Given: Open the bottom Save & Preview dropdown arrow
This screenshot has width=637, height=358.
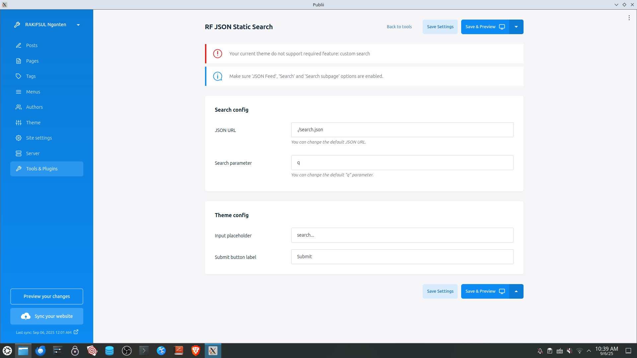Looking at the screenshot, I should click(x=516, y=291).
